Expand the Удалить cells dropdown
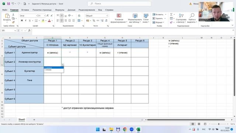The width and height of the screenshot is (236, 133). [165, 18]
